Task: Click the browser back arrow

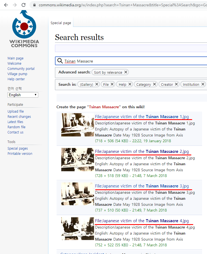Action: coord(6,5)
